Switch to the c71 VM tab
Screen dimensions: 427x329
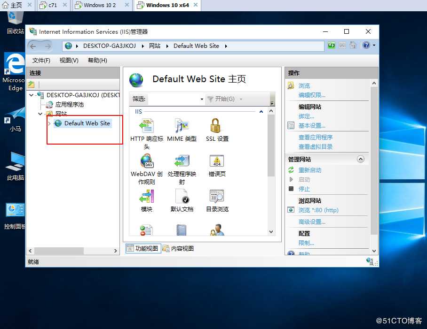point(53,5)
